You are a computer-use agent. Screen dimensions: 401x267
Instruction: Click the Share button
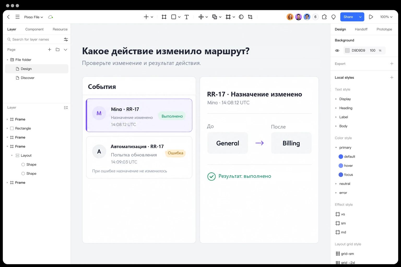point(348,17)
